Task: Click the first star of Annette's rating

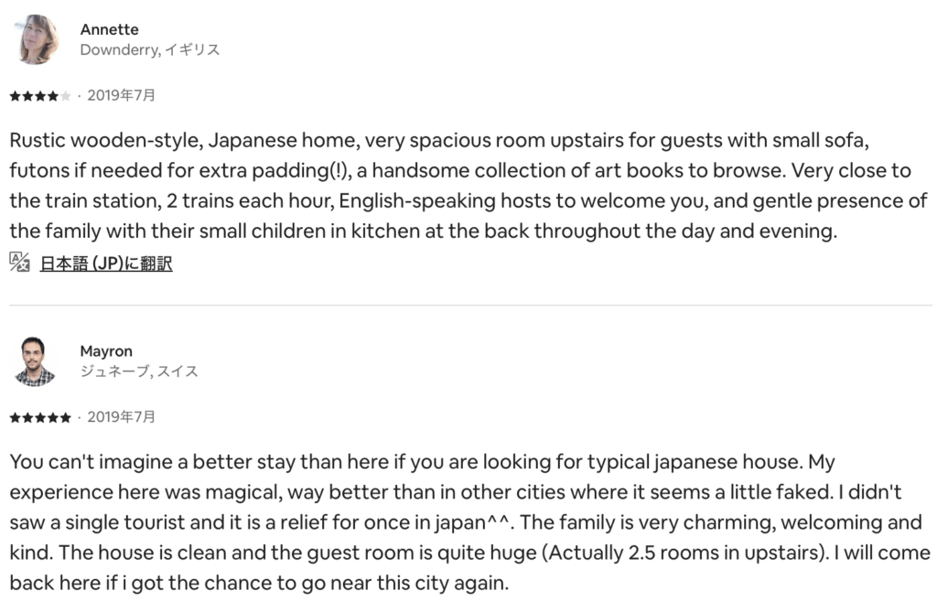Action: pyautogui.click(x=15, y=95)
